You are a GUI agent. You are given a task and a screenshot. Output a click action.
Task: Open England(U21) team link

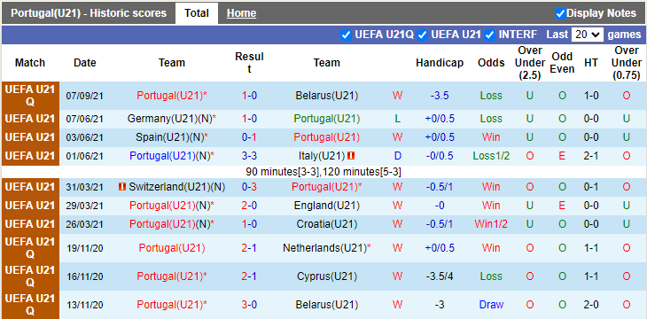click(x=326, y=205)
